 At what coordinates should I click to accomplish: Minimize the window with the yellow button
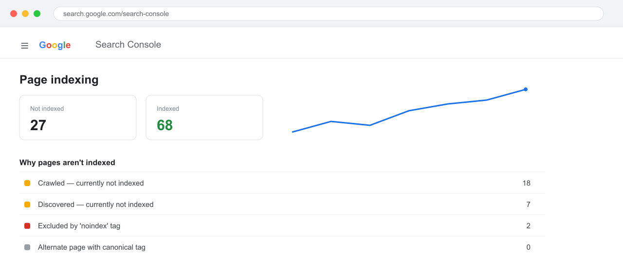25,14
